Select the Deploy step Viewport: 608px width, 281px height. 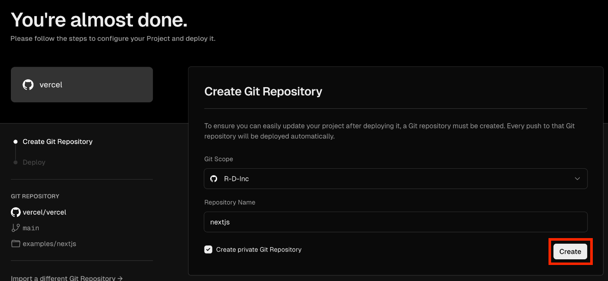[x=34, y=162]
